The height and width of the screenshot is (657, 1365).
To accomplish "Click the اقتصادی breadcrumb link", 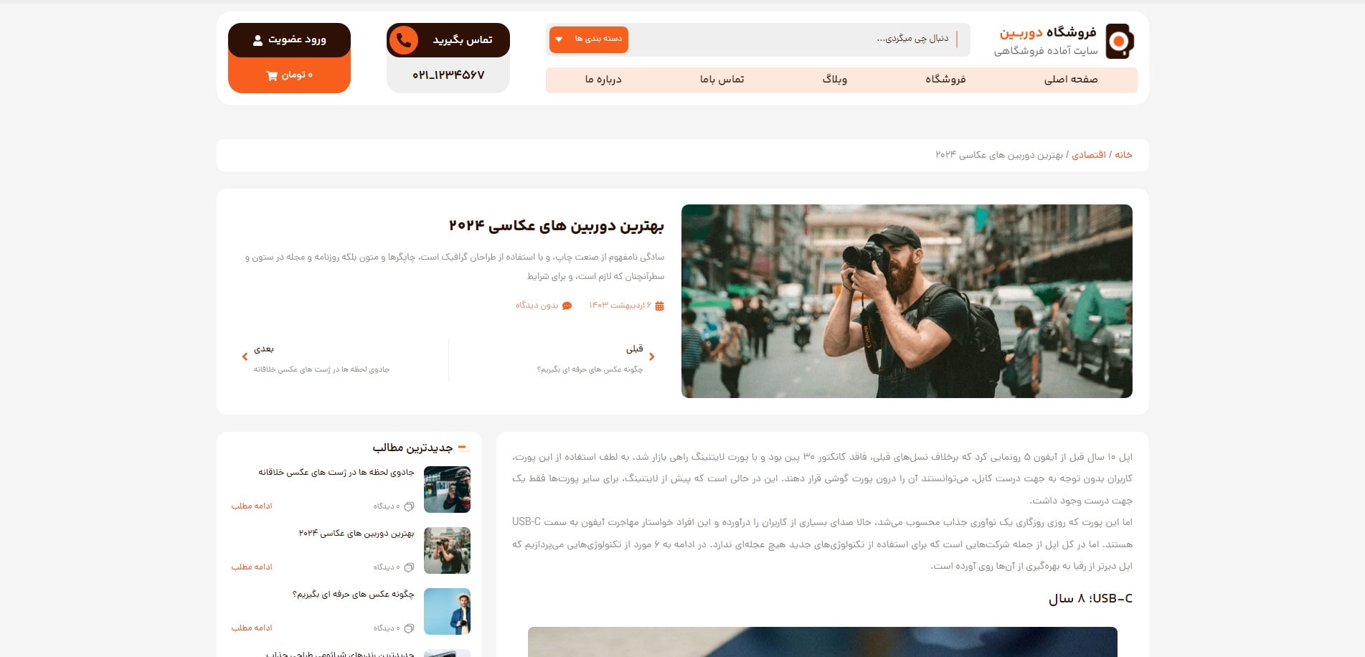I will 1089,155.
